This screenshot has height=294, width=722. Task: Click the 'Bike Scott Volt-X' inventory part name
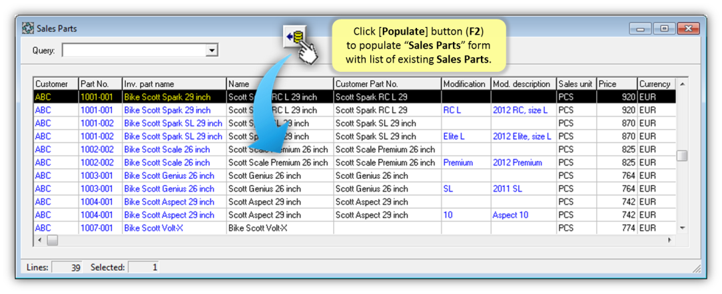174,227
